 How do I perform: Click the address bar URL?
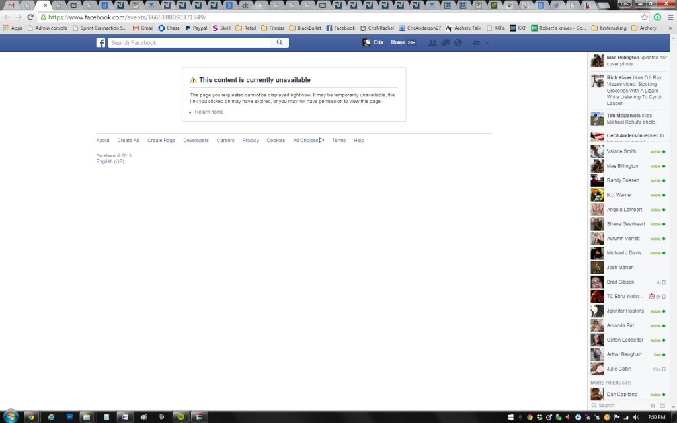[127, 17]
